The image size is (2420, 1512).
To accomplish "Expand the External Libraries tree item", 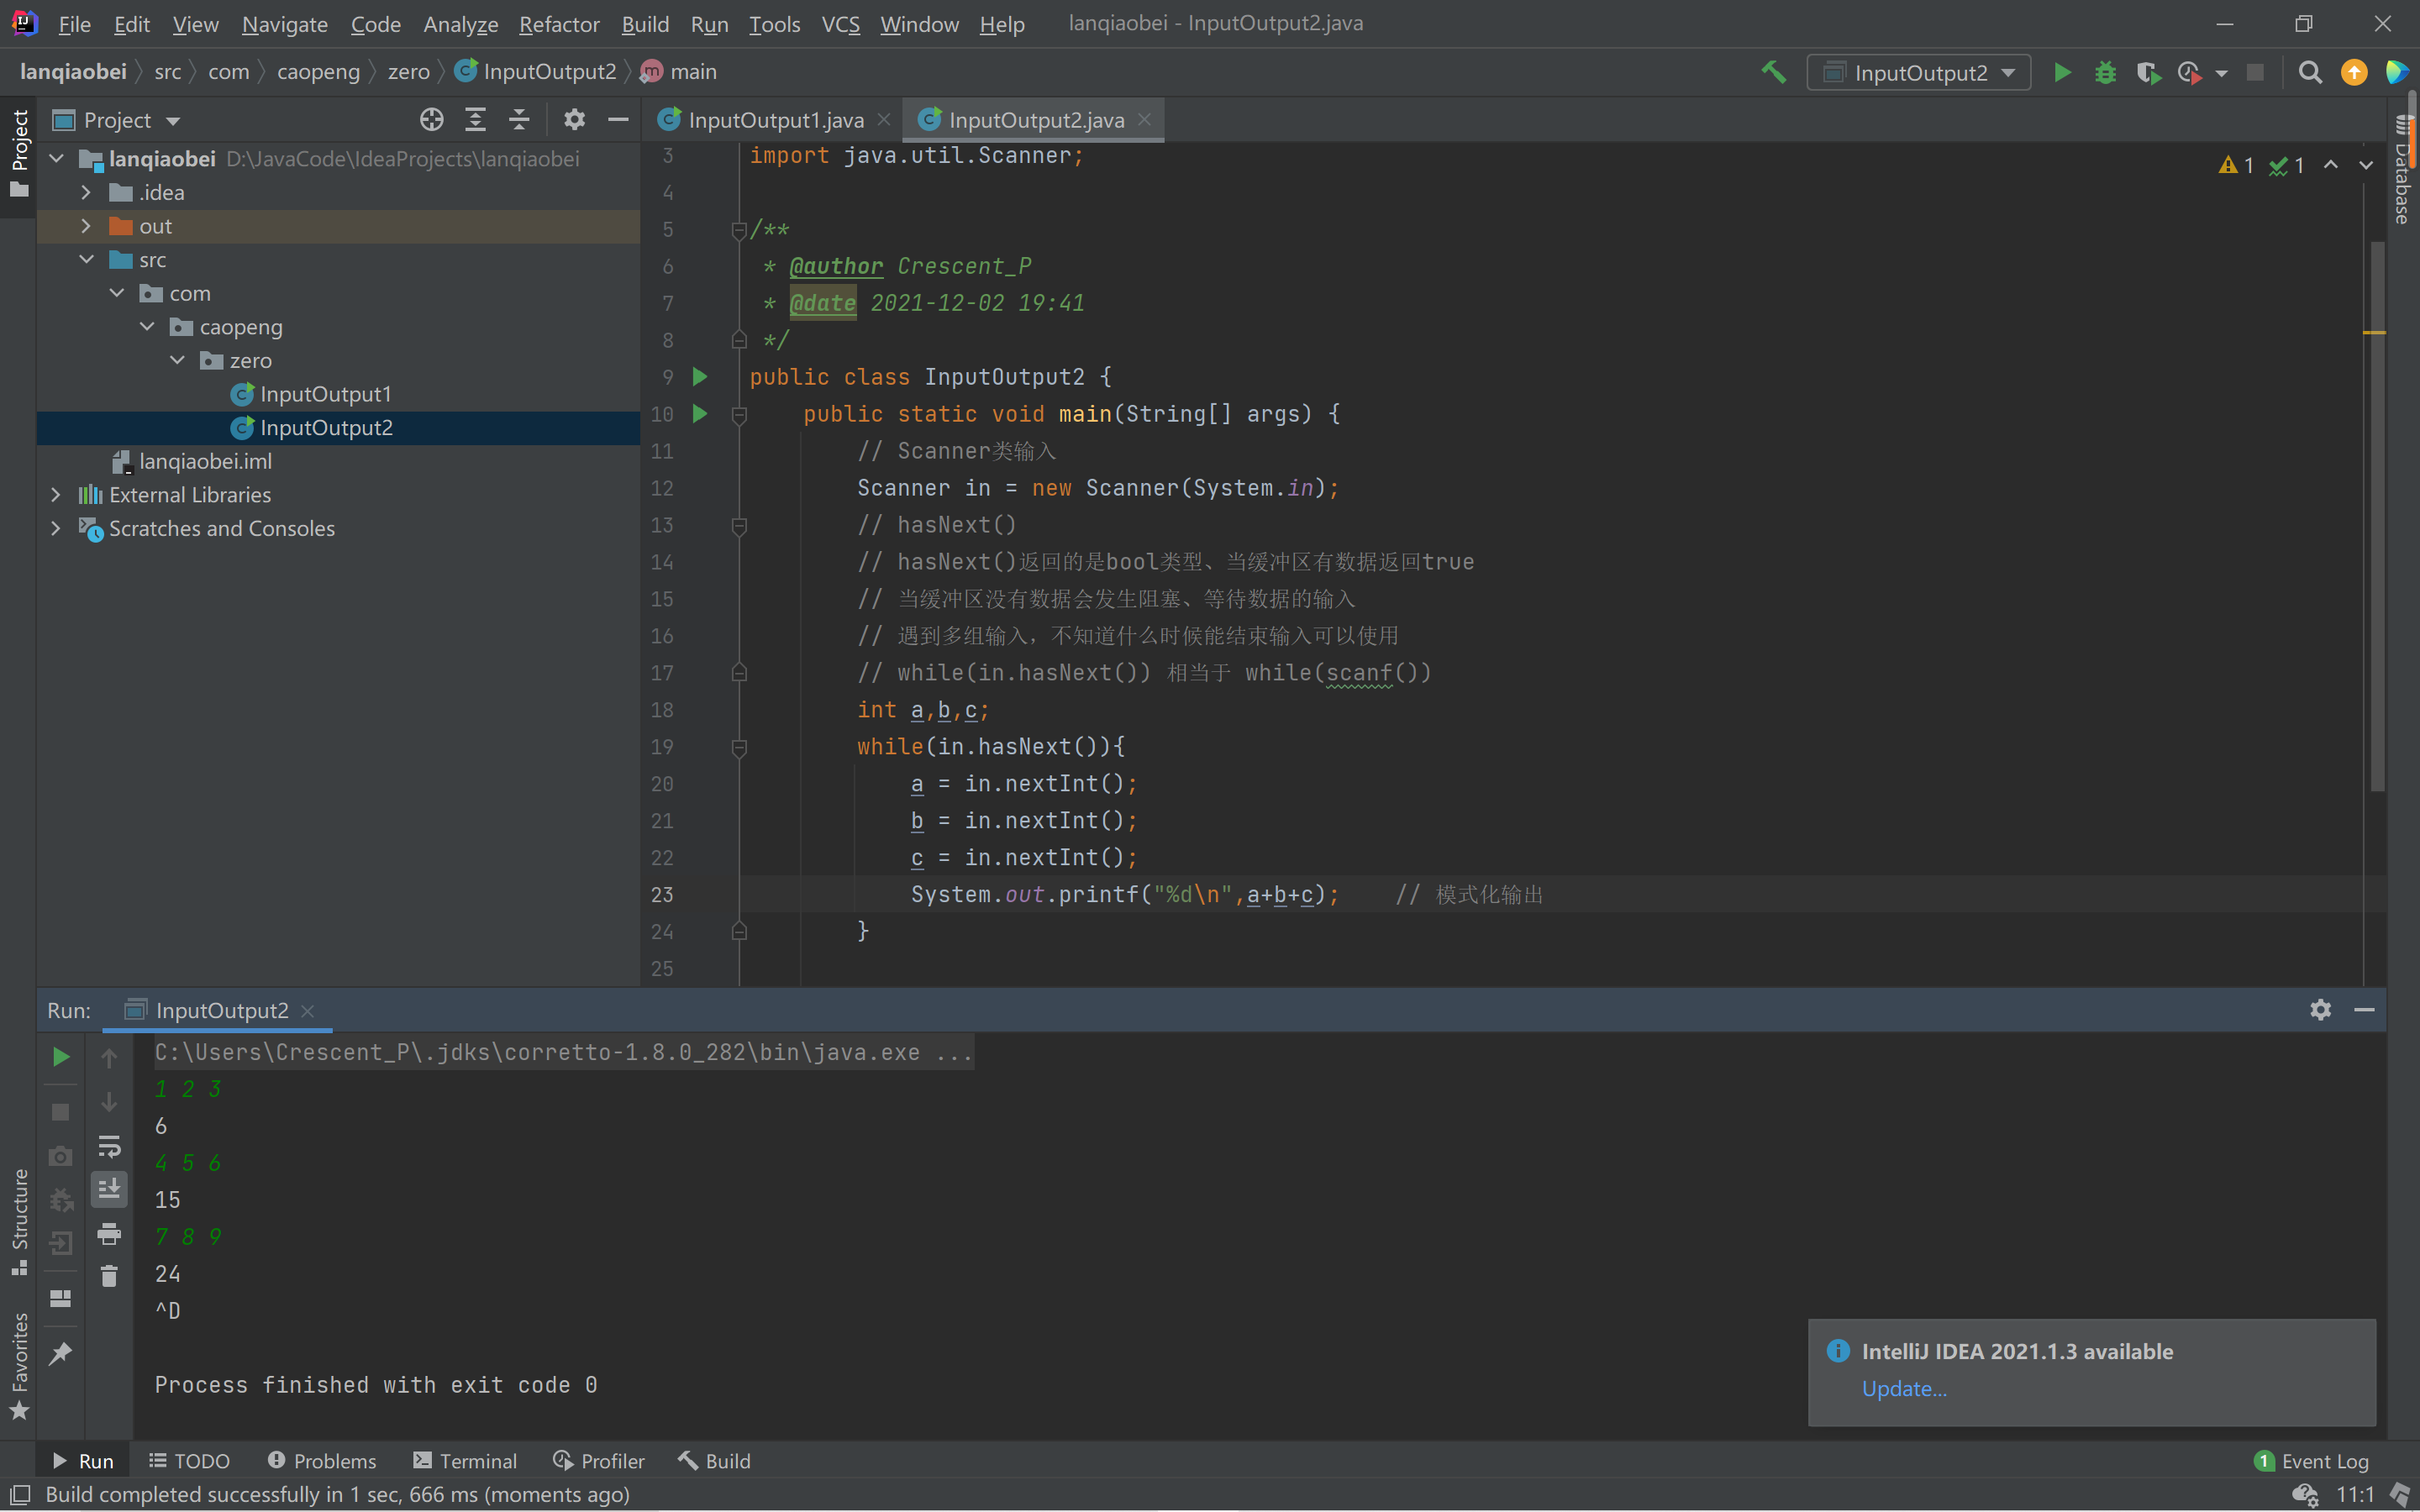I will pyautogui.click(x=54, y=495).
